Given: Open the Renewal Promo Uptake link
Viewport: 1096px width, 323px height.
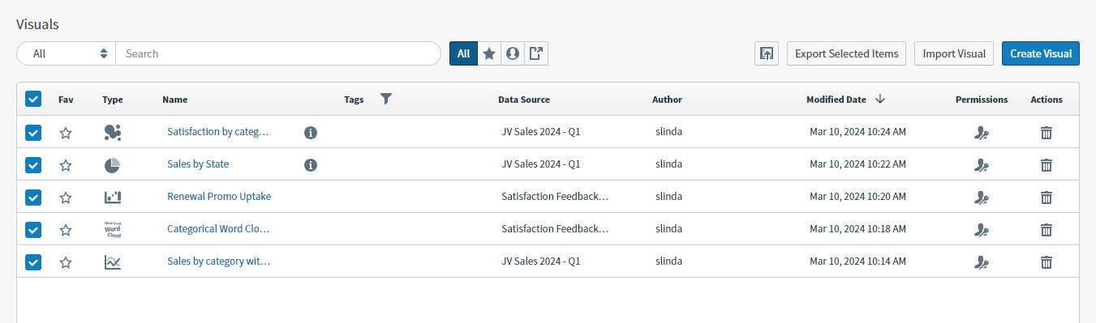Looking at the screenshot, I should coord(219,197).
